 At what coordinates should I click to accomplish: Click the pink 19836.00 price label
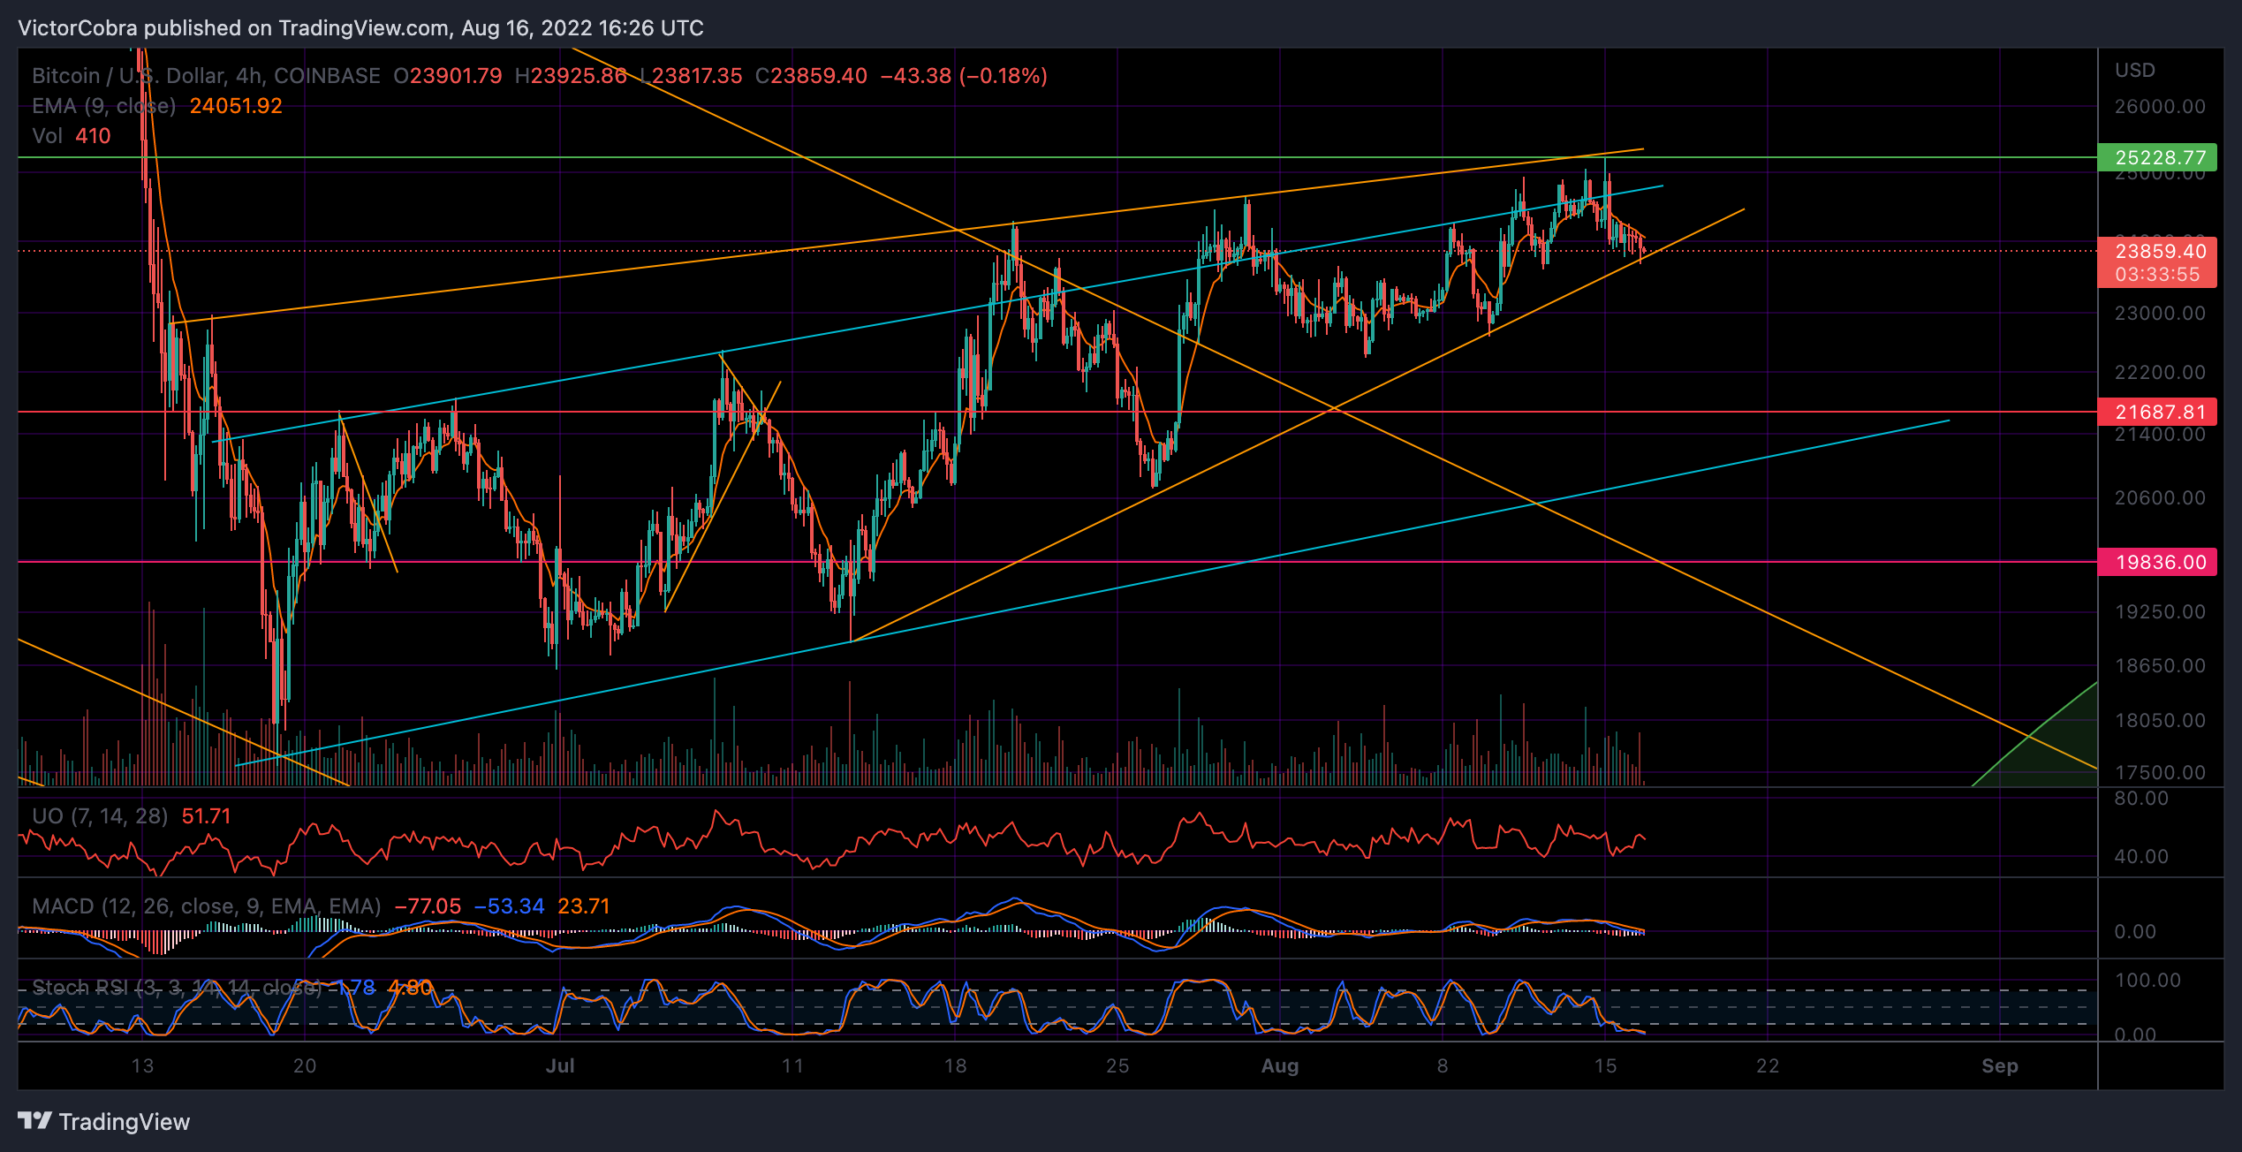2157,562
